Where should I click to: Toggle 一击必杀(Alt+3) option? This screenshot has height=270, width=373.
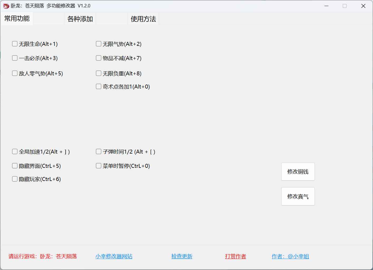(15, 58)
